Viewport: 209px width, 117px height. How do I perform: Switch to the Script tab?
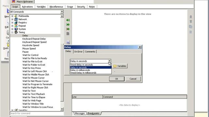pyautogui.click(x=15, y=6)
